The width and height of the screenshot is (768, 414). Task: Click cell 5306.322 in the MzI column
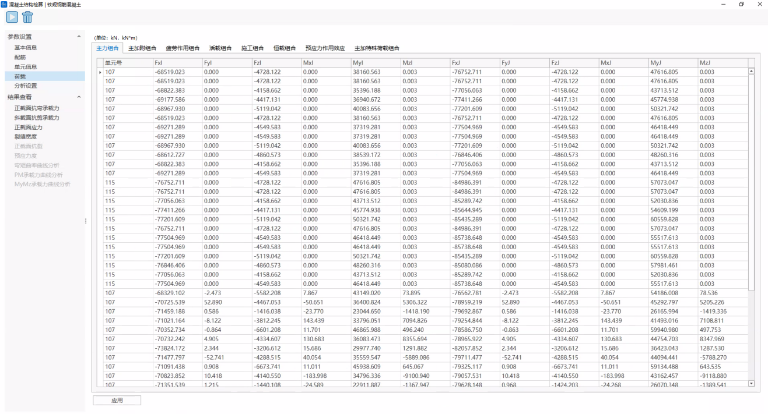click(x=425, y=302)
